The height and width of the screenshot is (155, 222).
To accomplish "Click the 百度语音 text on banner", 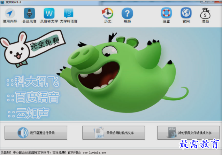I will tap(37, 97).
